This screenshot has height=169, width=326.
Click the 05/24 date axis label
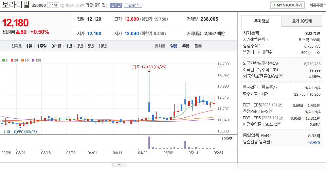(218, 153)
